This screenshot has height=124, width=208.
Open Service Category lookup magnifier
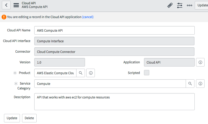click(190, 84)
